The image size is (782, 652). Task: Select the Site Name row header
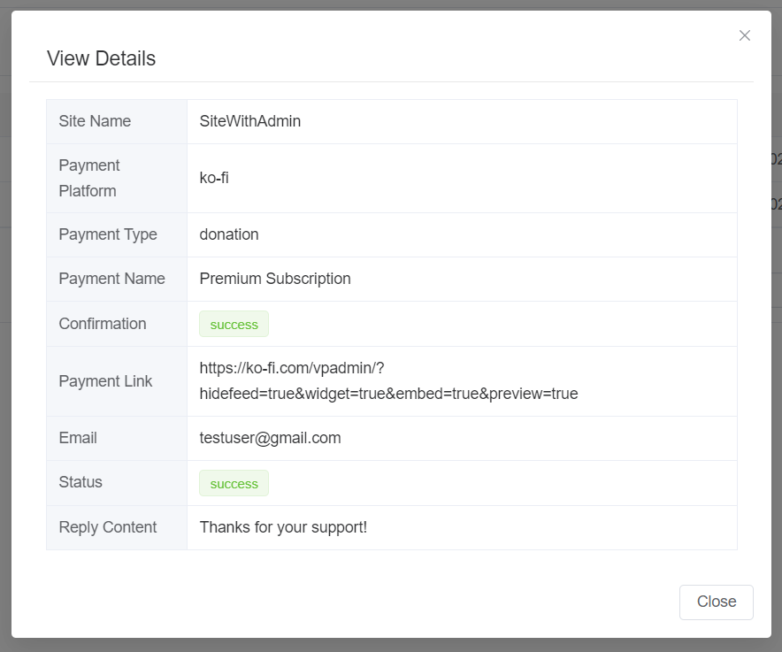[94, 121]
